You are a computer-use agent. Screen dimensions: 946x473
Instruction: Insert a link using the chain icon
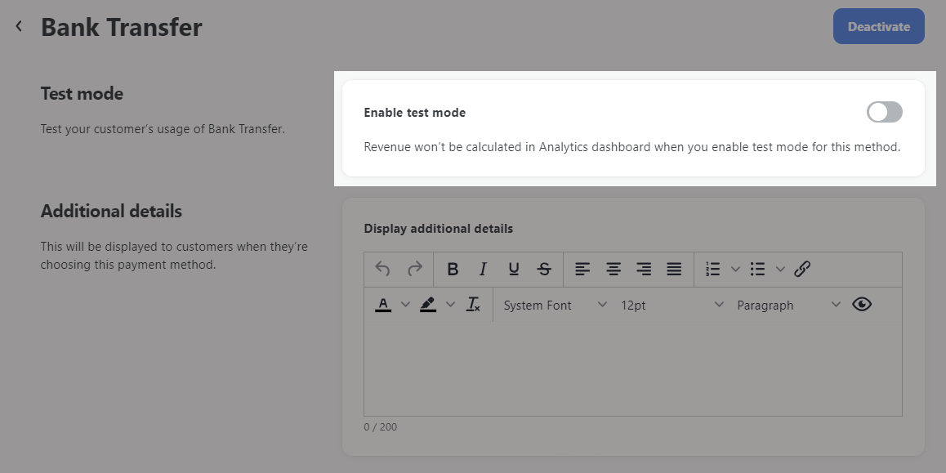[801, 269]
